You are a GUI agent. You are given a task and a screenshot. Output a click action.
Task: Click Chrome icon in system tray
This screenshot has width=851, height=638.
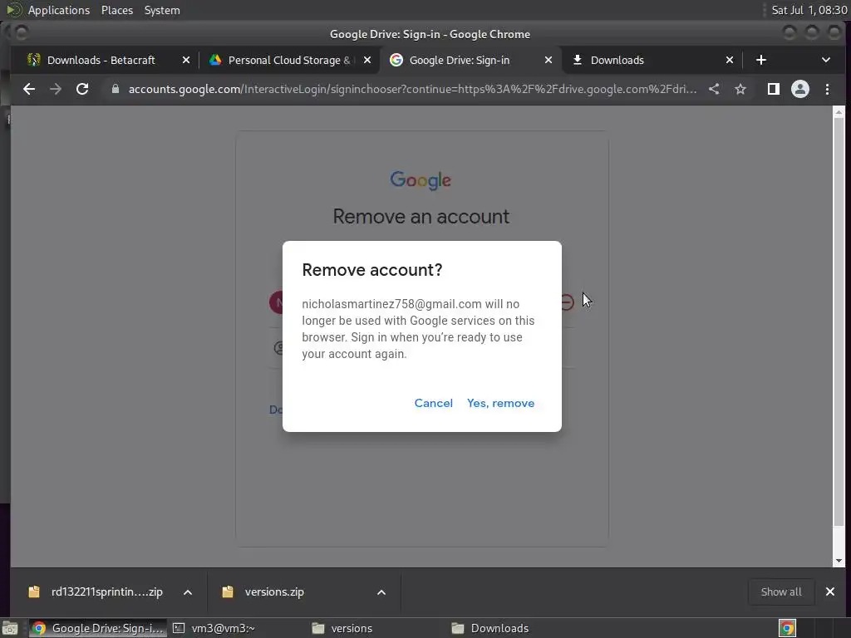coord(787,628)
